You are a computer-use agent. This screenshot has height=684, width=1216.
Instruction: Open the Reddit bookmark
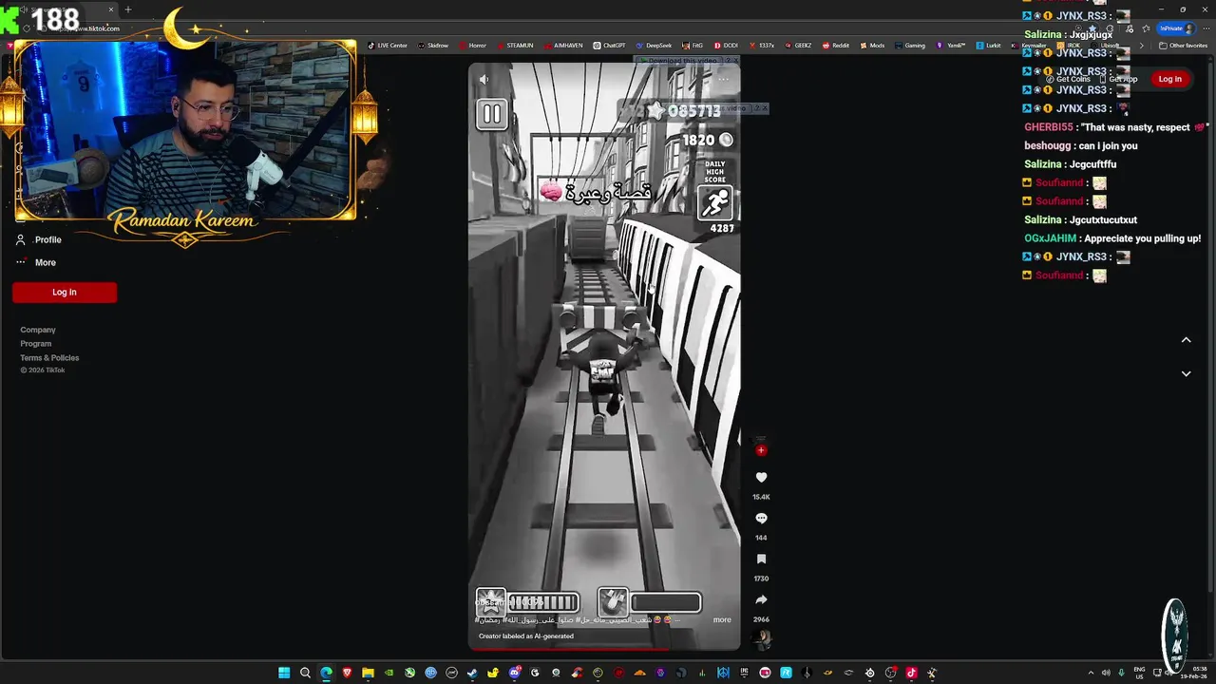pos(836,45)
